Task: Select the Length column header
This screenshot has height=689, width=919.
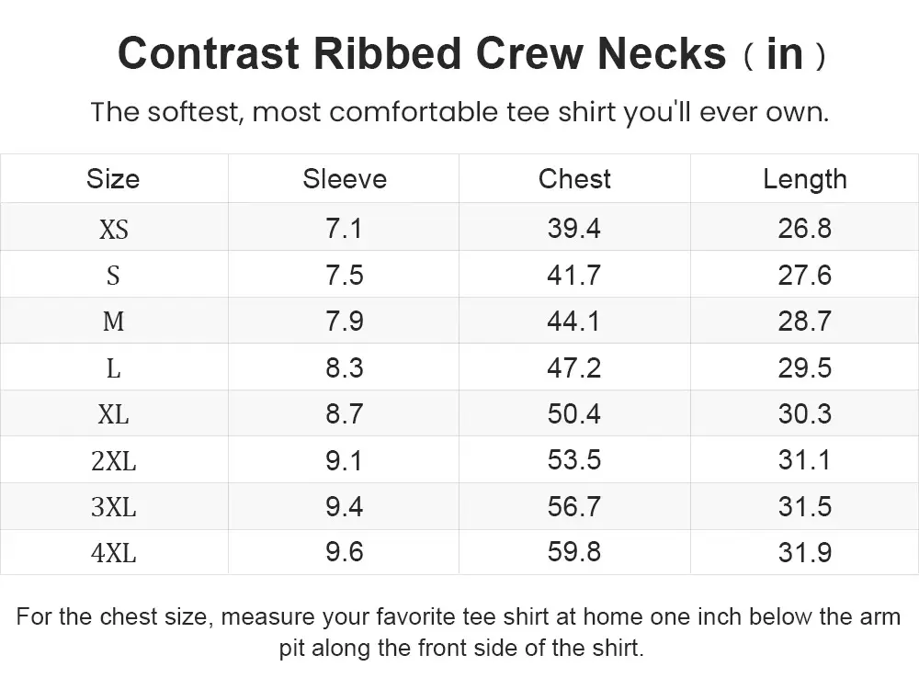Action: (805, 179)
